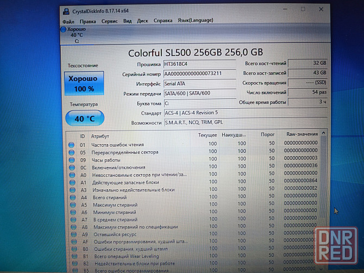
Task: Click the Хорошо 100 % health status button
Action: click(x=84, y=83)
